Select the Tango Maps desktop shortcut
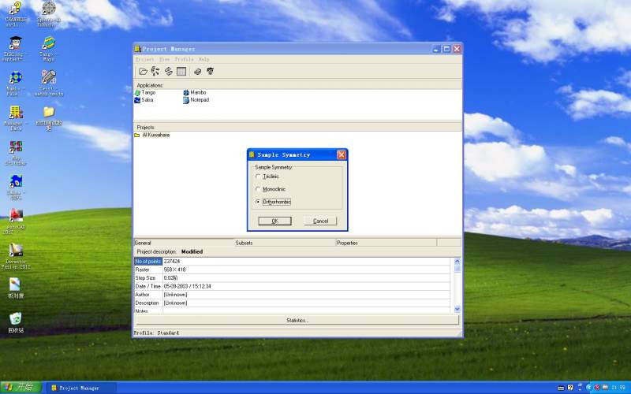 pyautogui.click(x=49, y=49)
